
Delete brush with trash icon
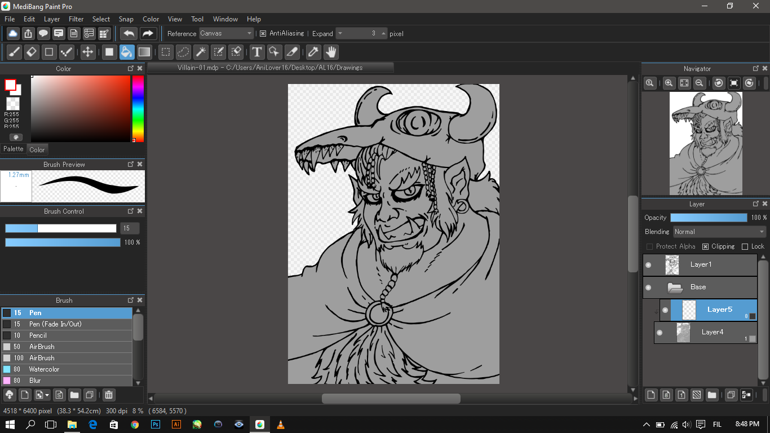click(x=109, y=395)
